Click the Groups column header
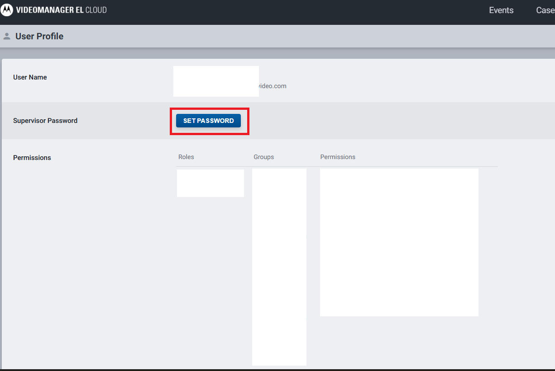The height and width of the screenshot is (371, 555). point(263,157)
